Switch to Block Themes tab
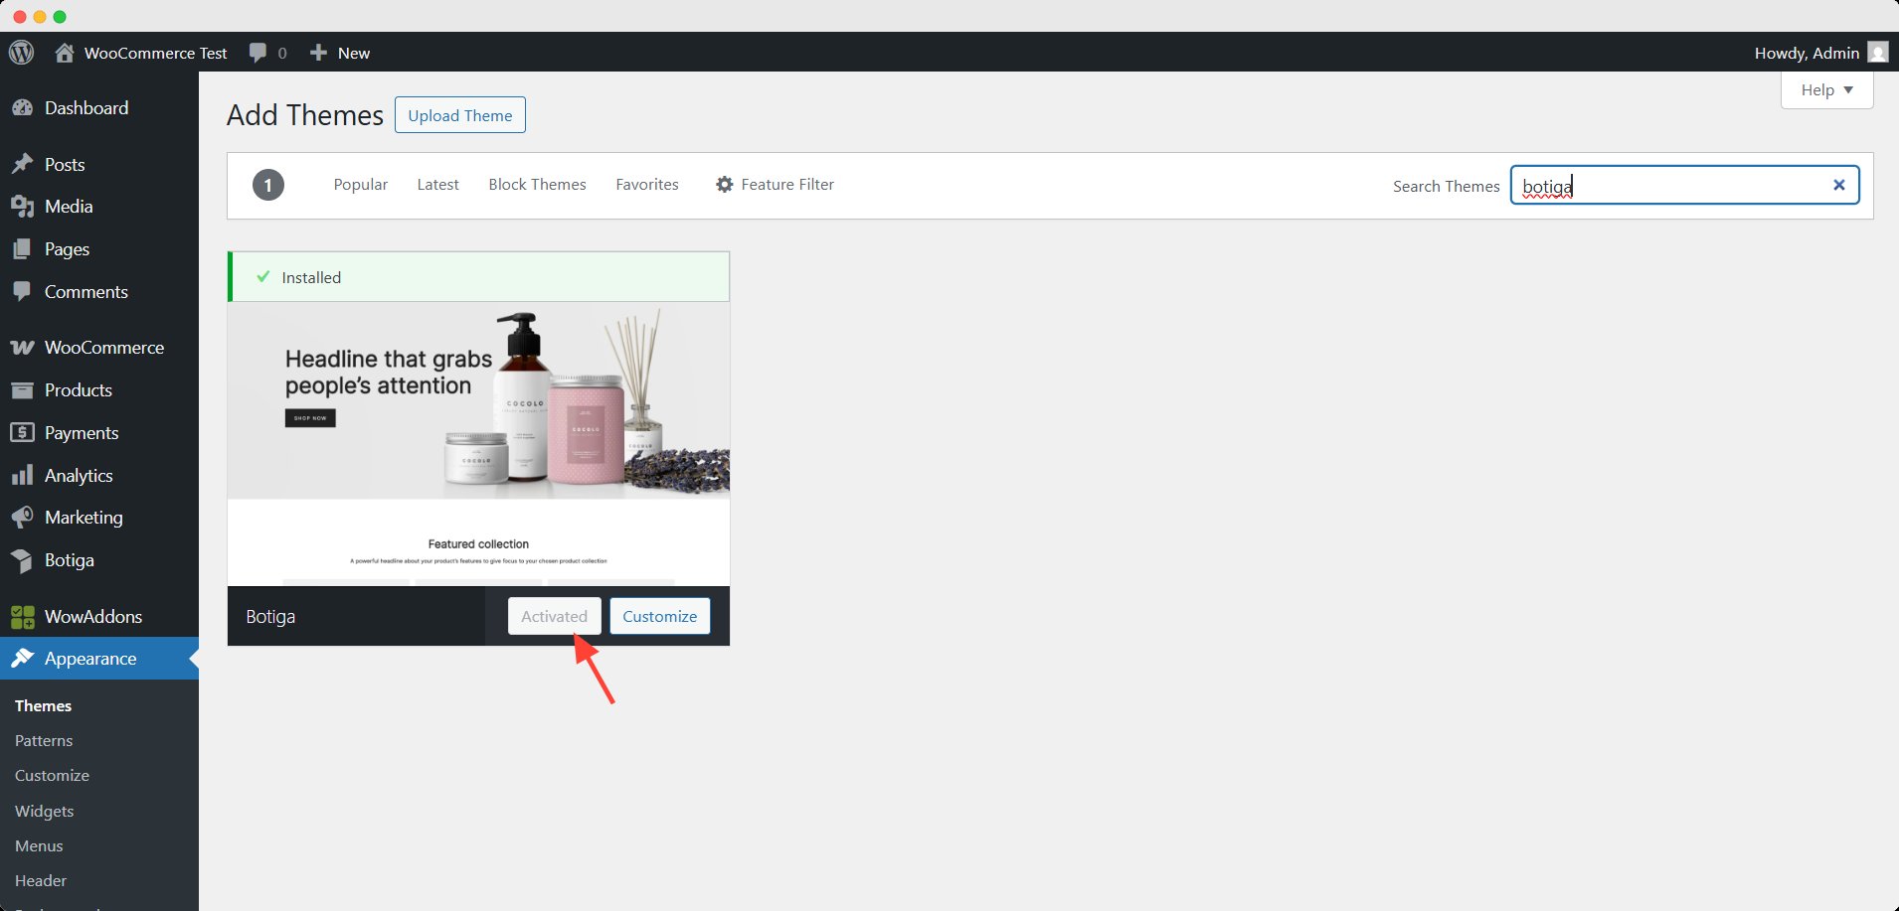 tap(537, 185)
